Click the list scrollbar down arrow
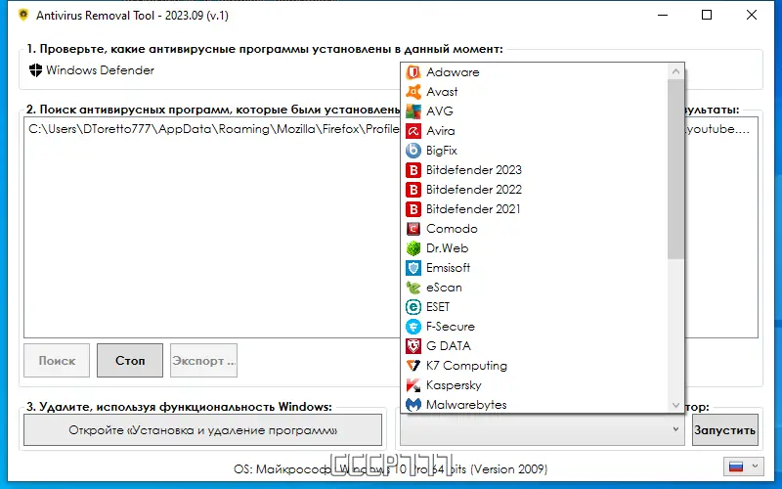This screenshot has width=782, height=489. coord(675,405)
